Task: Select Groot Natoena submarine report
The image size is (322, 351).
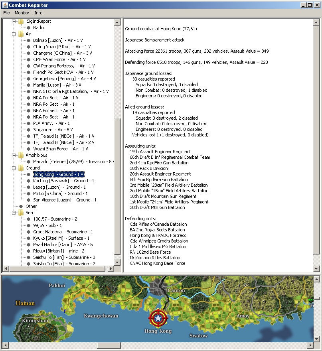Action: [63, 232]
